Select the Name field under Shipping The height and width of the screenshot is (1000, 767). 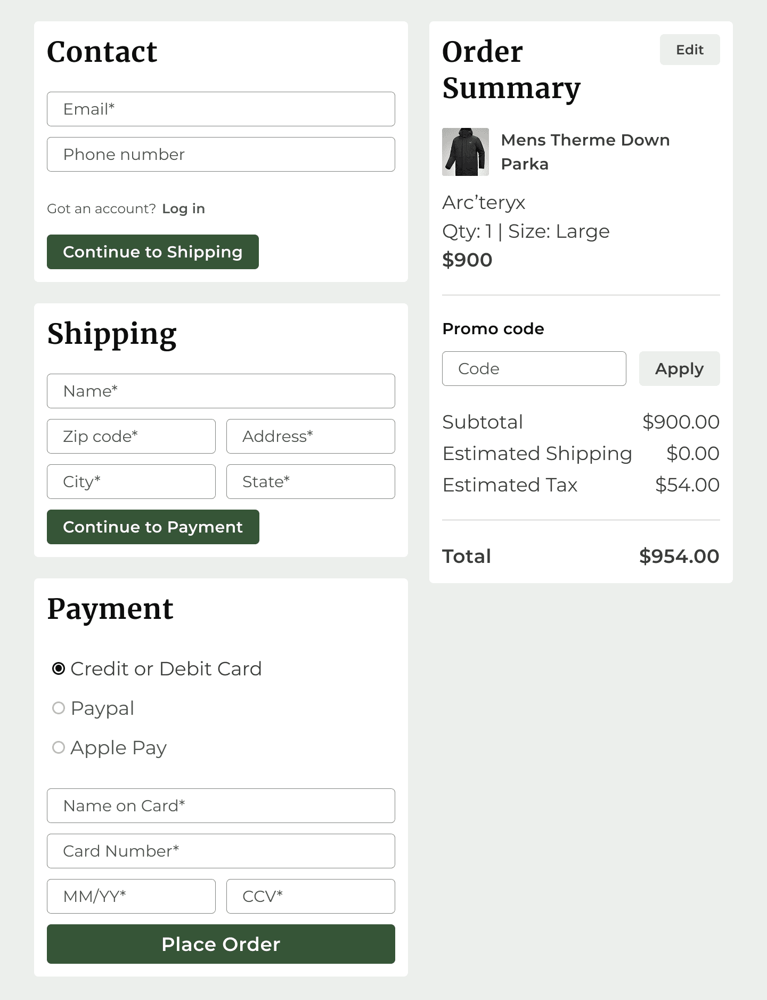click(x=221, y=391)
